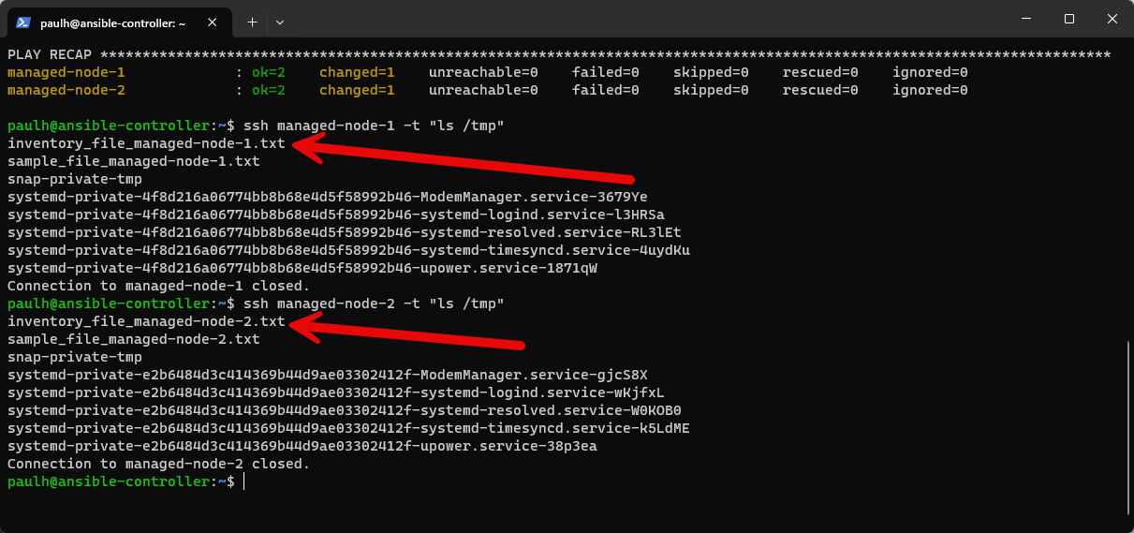The width and height of the screenshot is (1134, 533).
Task: Minimize the terminal window
Action: [1025, 20]
